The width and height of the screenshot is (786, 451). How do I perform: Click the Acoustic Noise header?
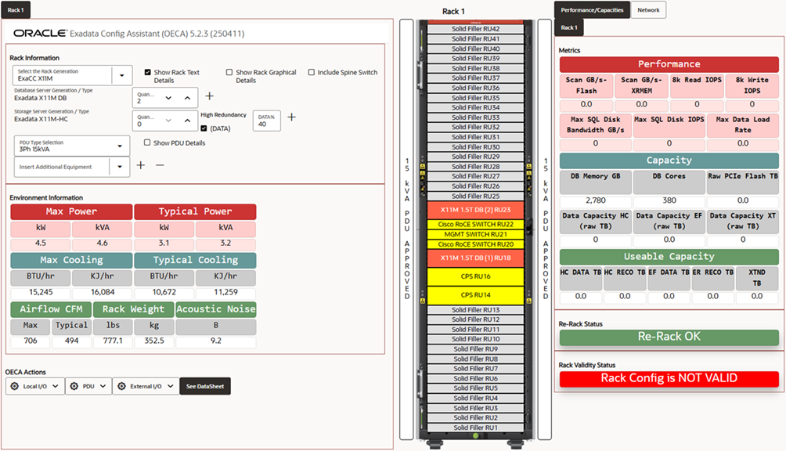215,309
